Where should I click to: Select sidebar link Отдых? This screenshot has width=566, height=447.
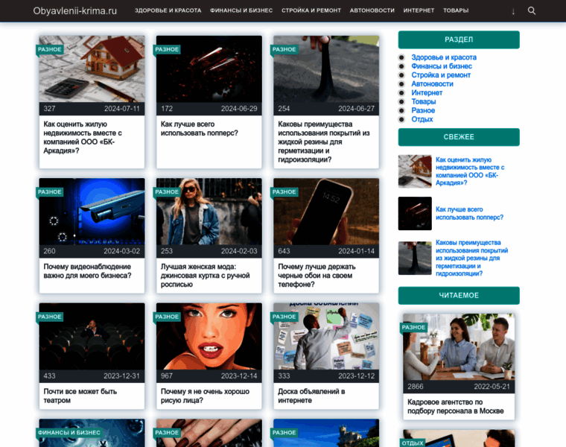click(x=422, y=119)
